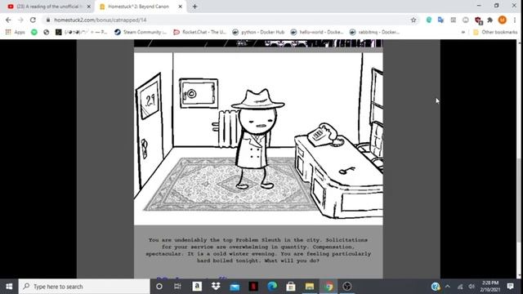Select the Homestuck^2: Beyond Canon tab
The width and height of the screenshot is (523, 294).
click(138, 7)
